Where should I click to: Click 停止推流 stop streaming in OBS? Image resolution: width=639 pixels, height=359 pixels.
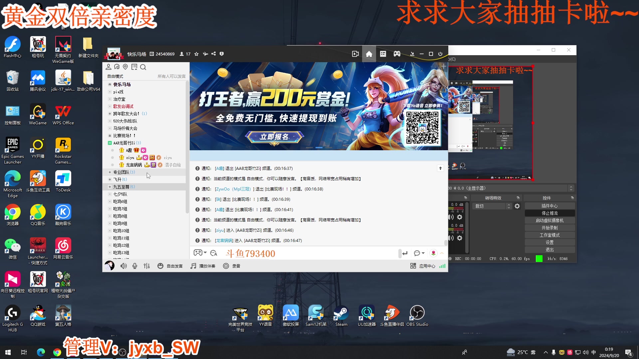click(549, 213)
